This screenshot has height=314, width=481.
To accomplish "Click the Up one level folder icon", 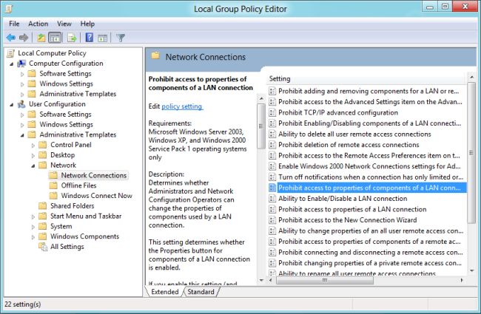I will point(41,38).
